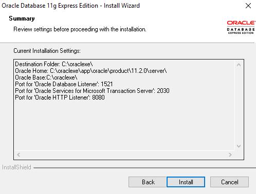256x194 pixels.
Task: Select the Oracle Database Listener port line
Action: tap(64, 84)
